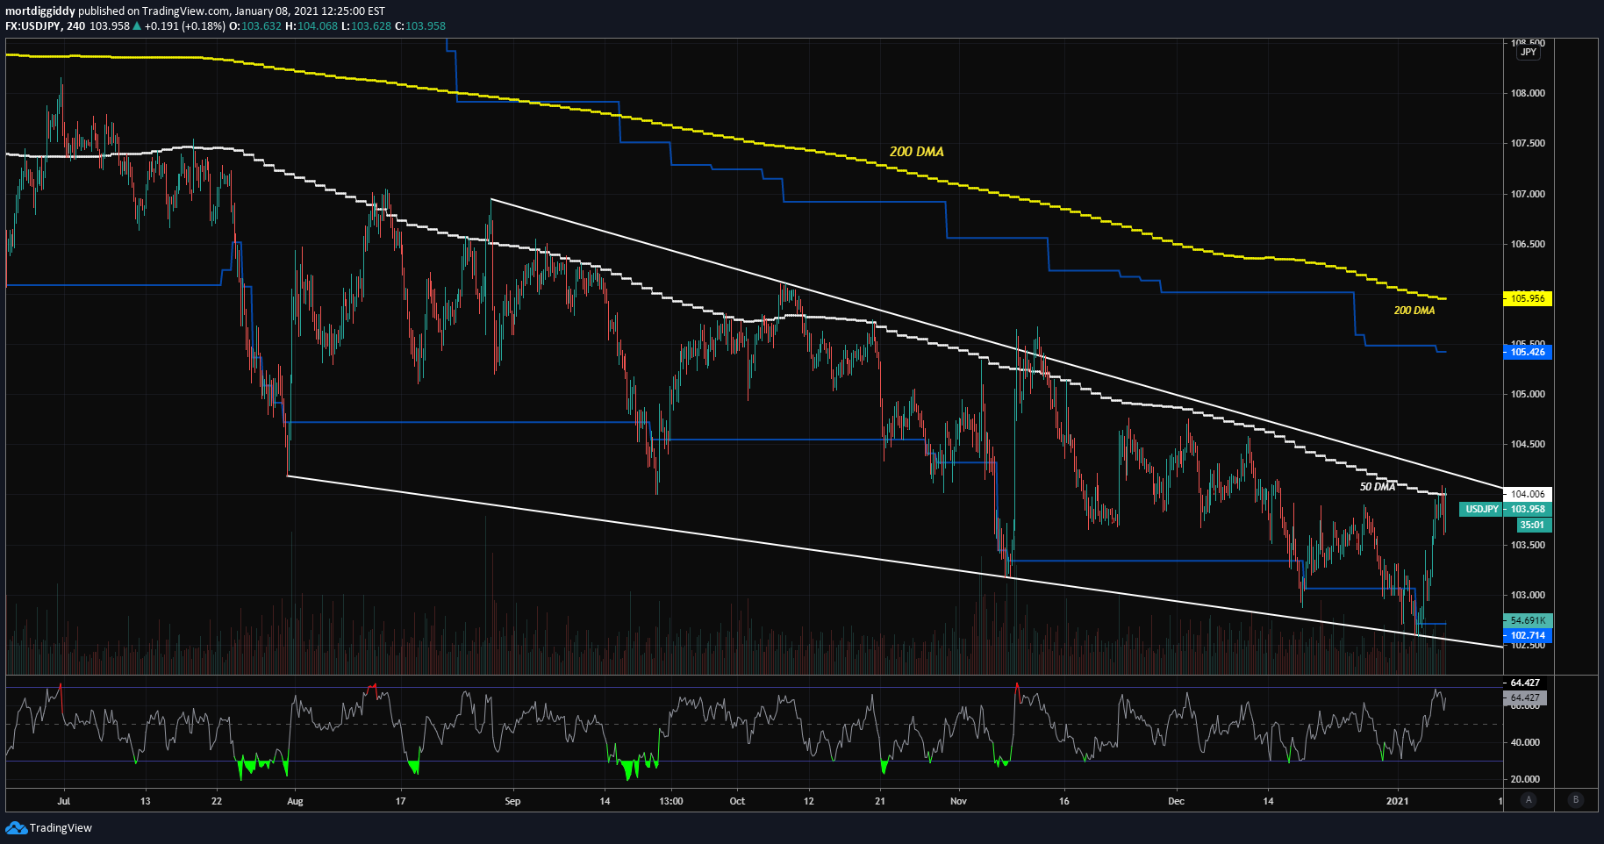Screen dimensions: 1604x844
Task: Click the white 104.006 price tag
Action: click(1528, 494)
